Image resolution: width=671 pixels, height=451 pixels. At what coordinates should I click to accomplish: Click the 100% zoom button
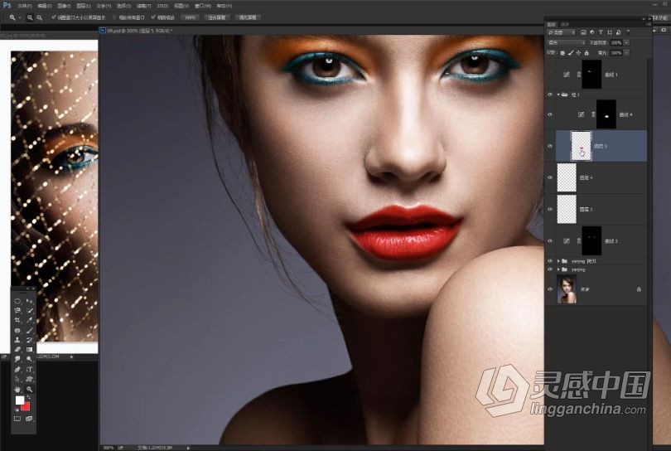click(x=189, y=17)
